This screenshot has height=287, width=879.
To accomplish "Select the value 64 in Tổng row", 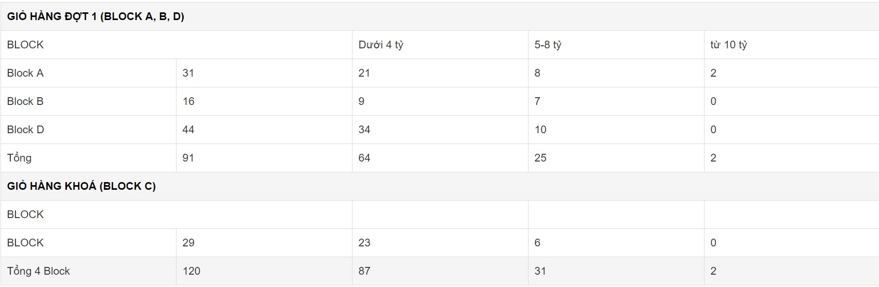I will click(364, 158).
